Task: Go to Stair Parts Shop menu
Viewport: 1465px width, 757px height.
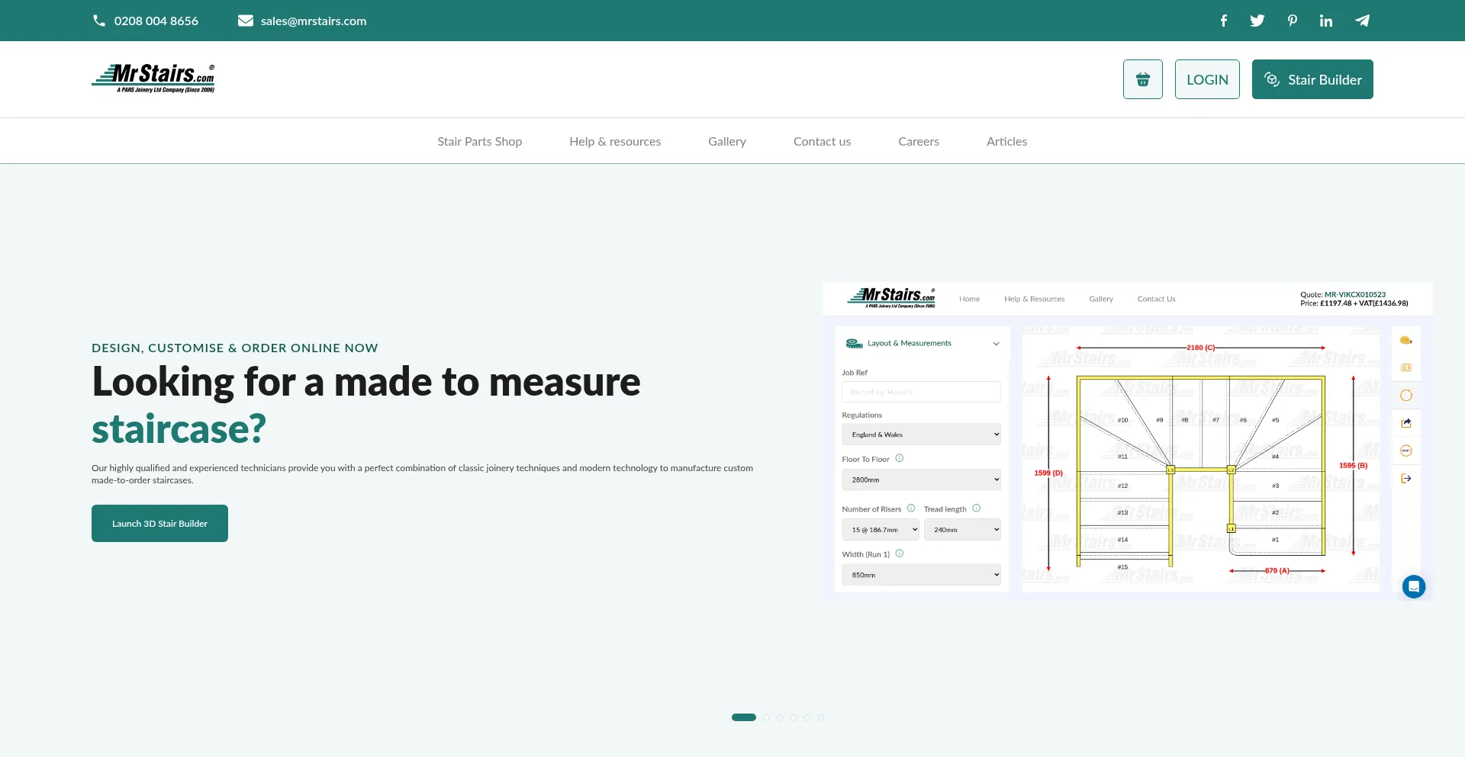Action: 479,142
